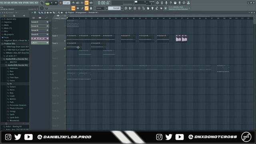Click the question mark help icon
The width and height of the screenshot is (256, 144).
pos(171,3)
